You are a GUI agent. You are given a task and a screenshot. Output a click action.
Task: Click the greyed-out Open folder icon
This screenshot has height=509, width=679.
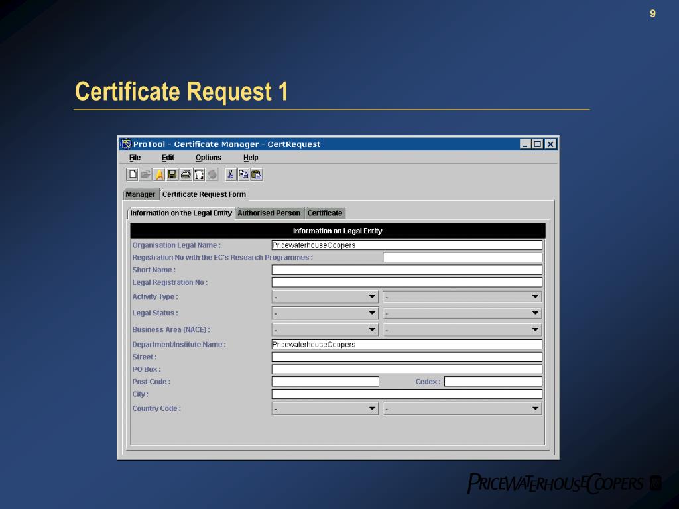click(145, 174)
